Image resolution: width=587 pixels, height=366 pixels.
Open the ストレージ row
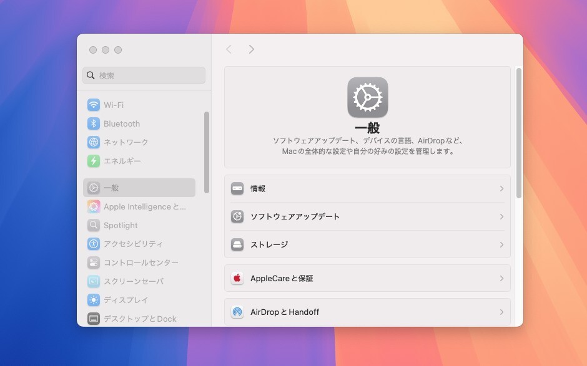367,244
